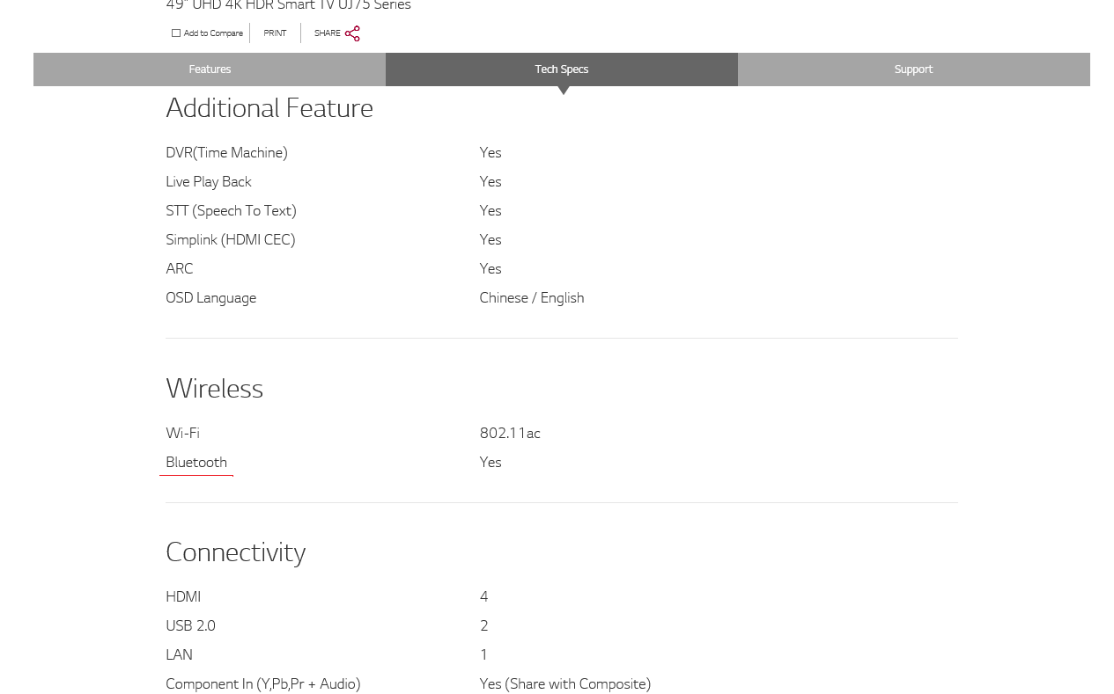Screen dimensions: 1114x694
Task: Click the Component In (Y,Pb,Pr + Audio) label
Action: [263, 684]
